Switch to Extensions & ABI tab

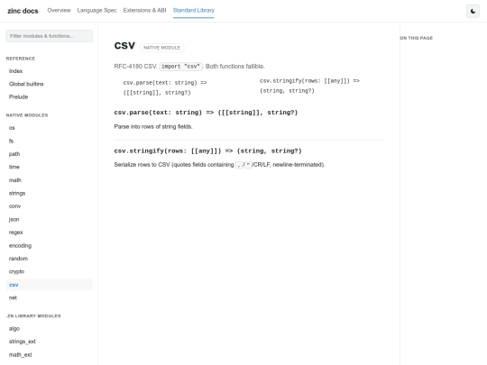144,10
